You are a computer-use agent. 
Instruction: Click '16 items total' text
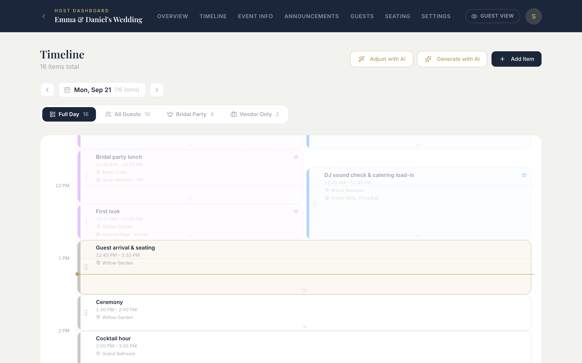click(59, 67)
